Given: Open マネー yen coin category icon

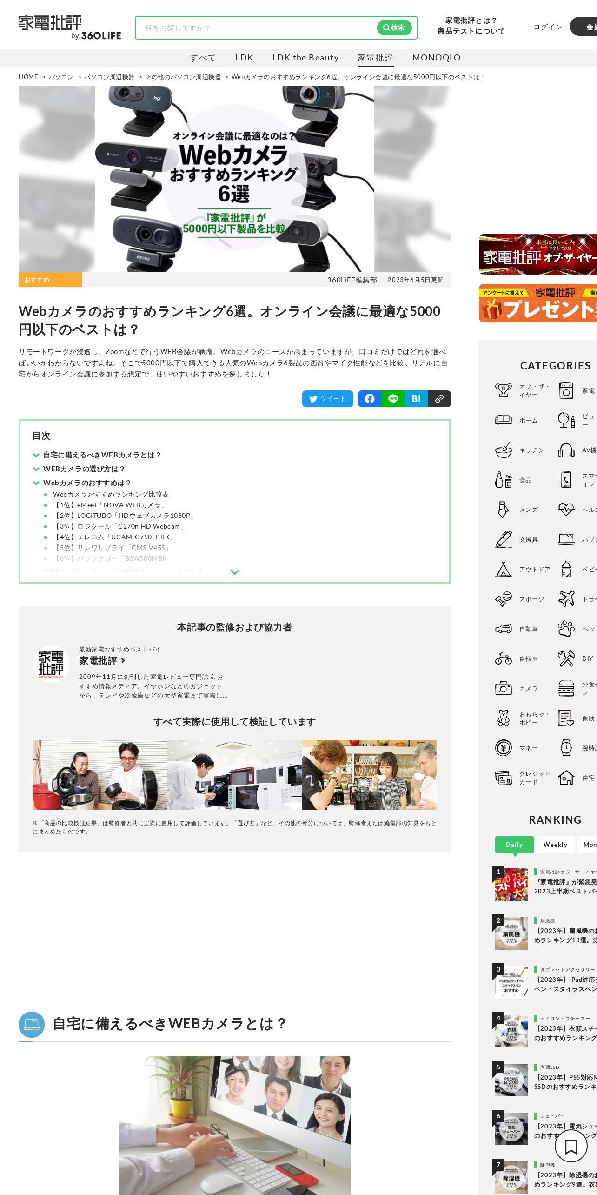Looking at the screenshot, I should pos(504,748).
